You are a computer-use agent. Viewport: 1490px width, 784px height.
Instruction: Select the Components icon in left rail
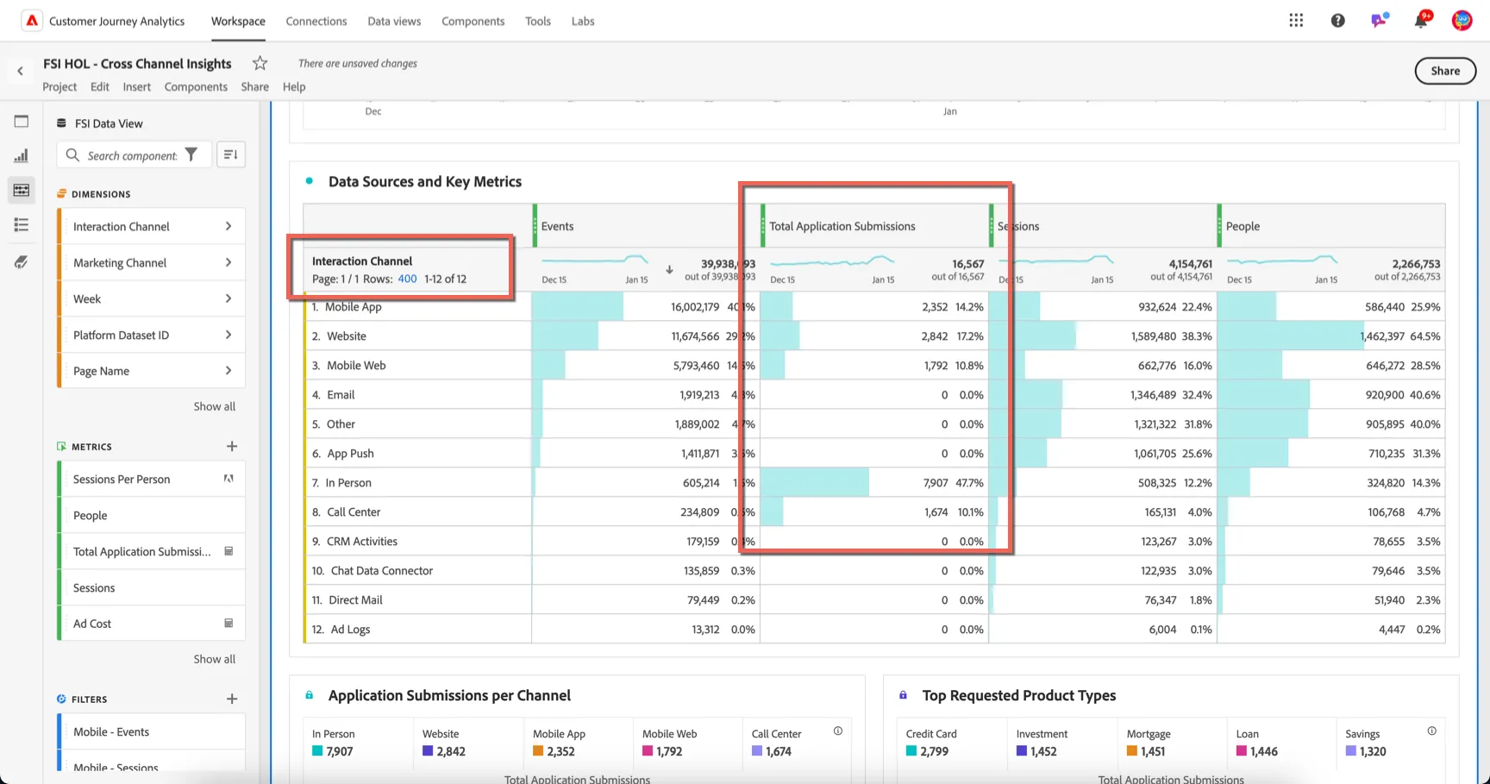click(22, 190)
